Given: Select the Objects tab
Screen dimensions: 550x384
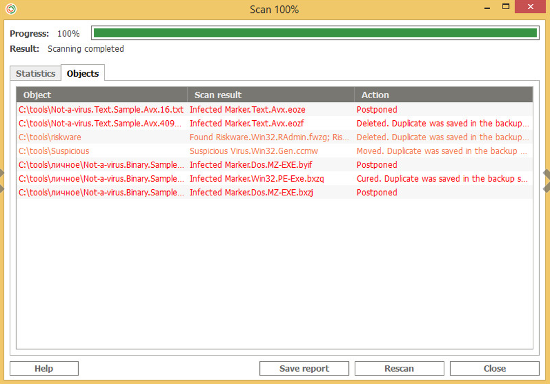Looking at the screenshot, I should [82, 73].
